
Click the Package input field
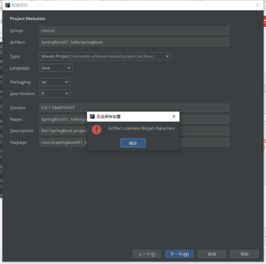point(63,142)
